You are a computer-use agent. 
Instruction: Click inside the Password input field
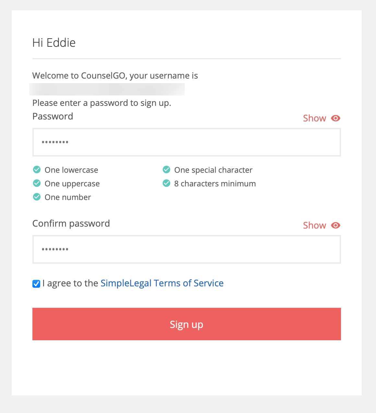click(186, 142)
